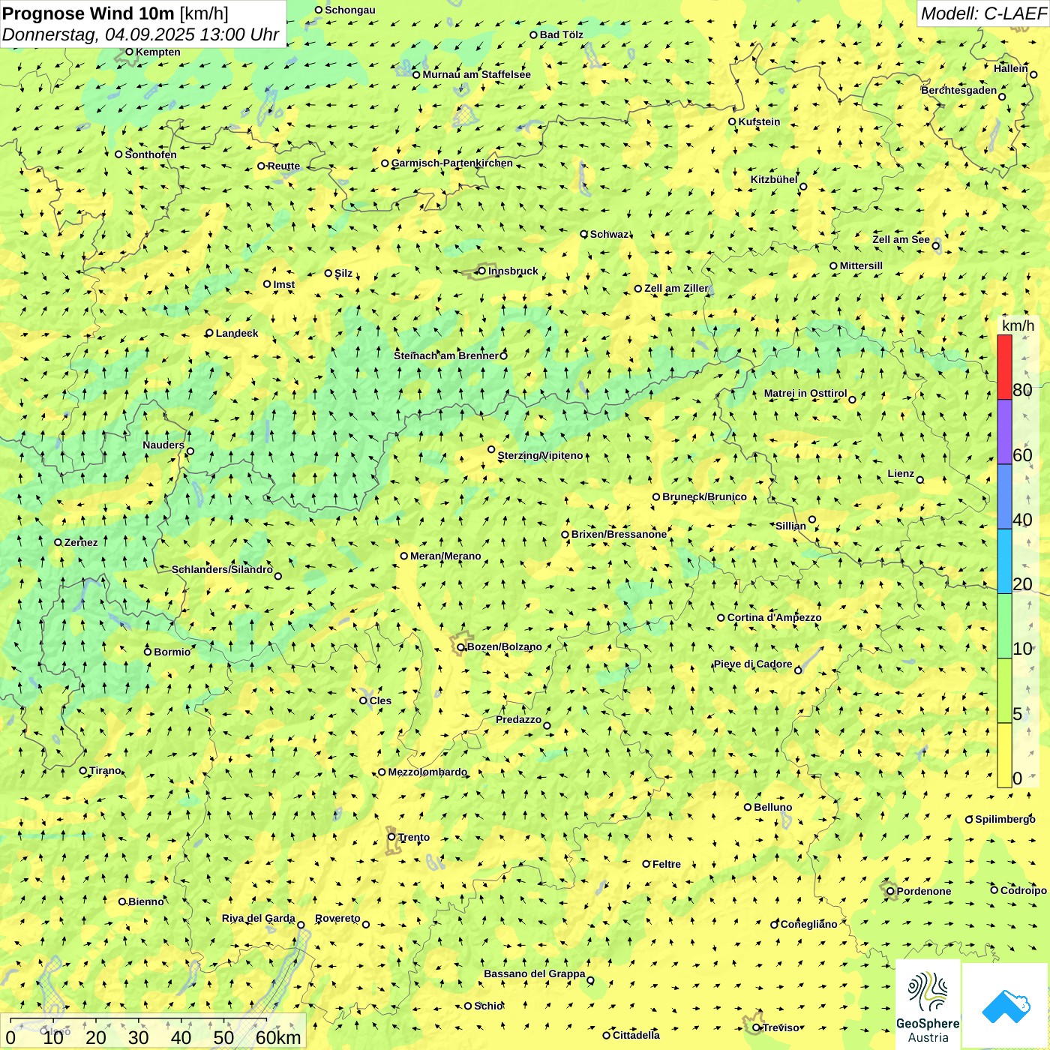Screen dimensions: 1050x1050
Task: Click the Mezzolombardo label
Action: (427, 772)
